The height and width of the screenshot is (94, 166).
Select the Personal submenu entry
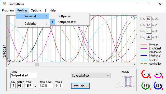33,16
